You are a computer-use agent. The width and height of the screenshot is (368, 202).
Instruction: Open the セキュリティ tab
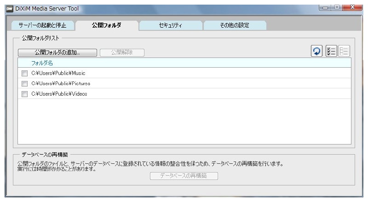click(170, 25)
